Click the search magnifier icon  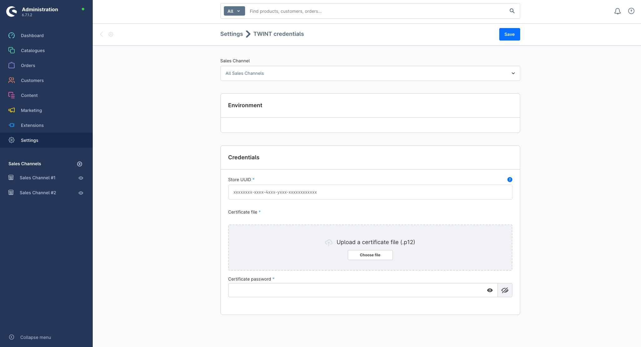(512, 11)
